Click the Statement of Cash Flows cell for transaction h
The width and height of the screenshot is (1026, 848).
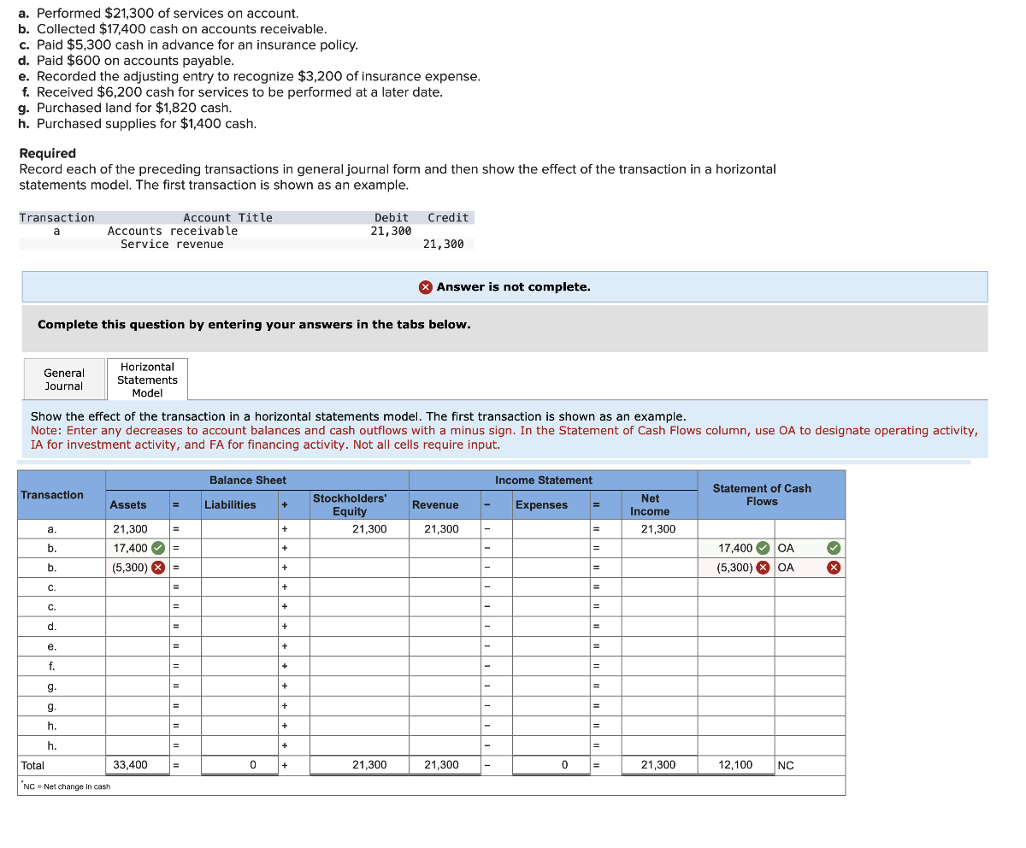[x=735, y=725]
